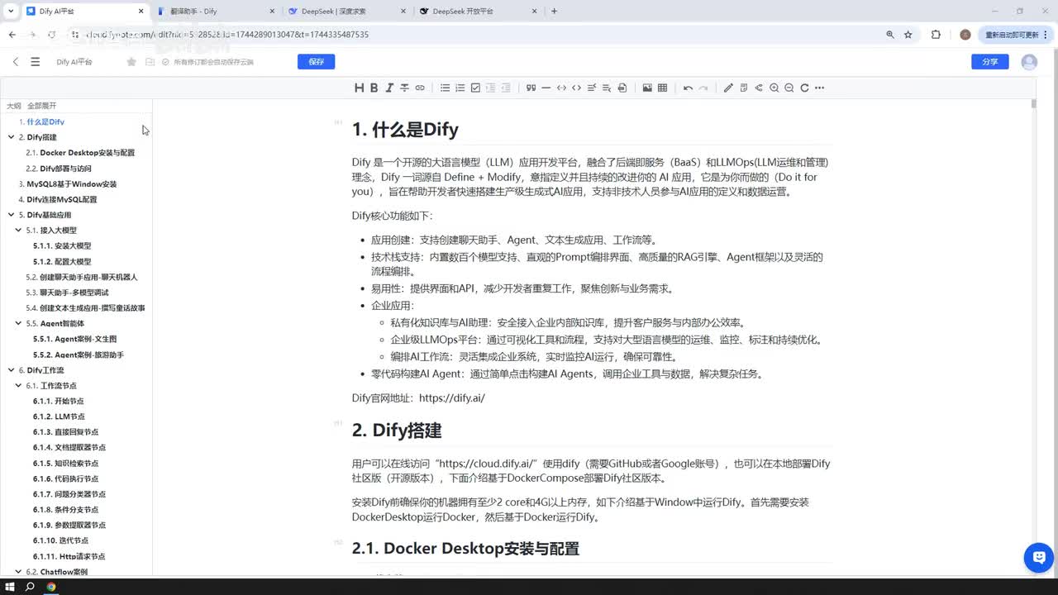Bookmark this page with star icon
The width and height of the screenshot is (1058, 595).
coord(908,35)
